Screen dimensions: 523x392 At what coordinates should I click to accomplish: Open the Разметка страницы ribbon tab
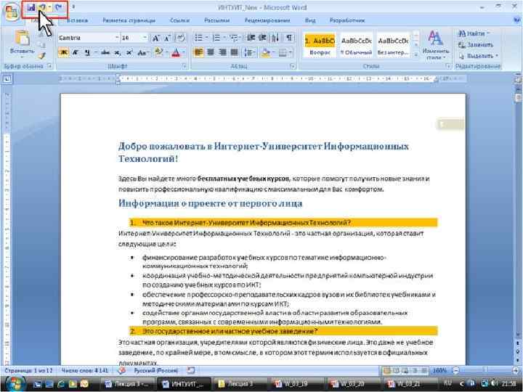(x=129, y=20)
